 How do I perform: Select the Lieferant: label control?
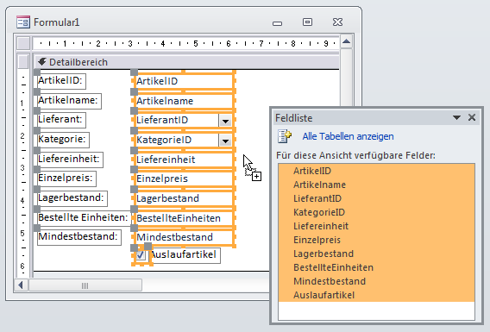pos(61,120)
